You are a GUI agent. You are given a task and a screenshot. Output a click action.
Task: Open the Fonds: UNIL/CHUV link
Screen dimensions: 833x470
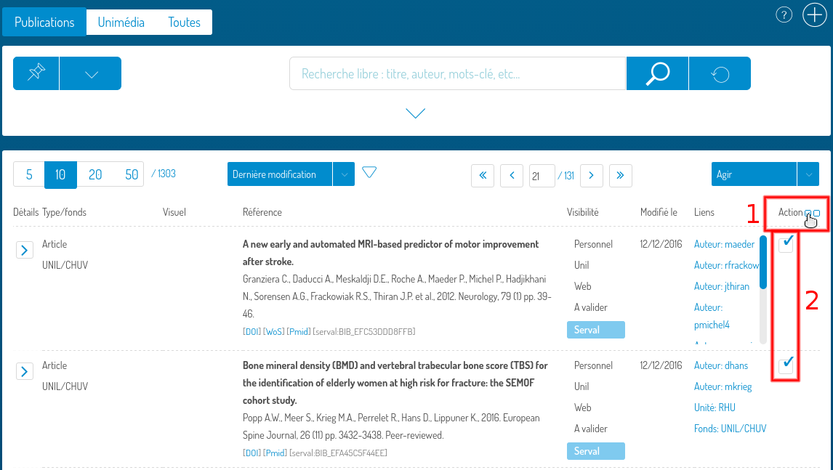pyautogui.click(x=730, y=429)
